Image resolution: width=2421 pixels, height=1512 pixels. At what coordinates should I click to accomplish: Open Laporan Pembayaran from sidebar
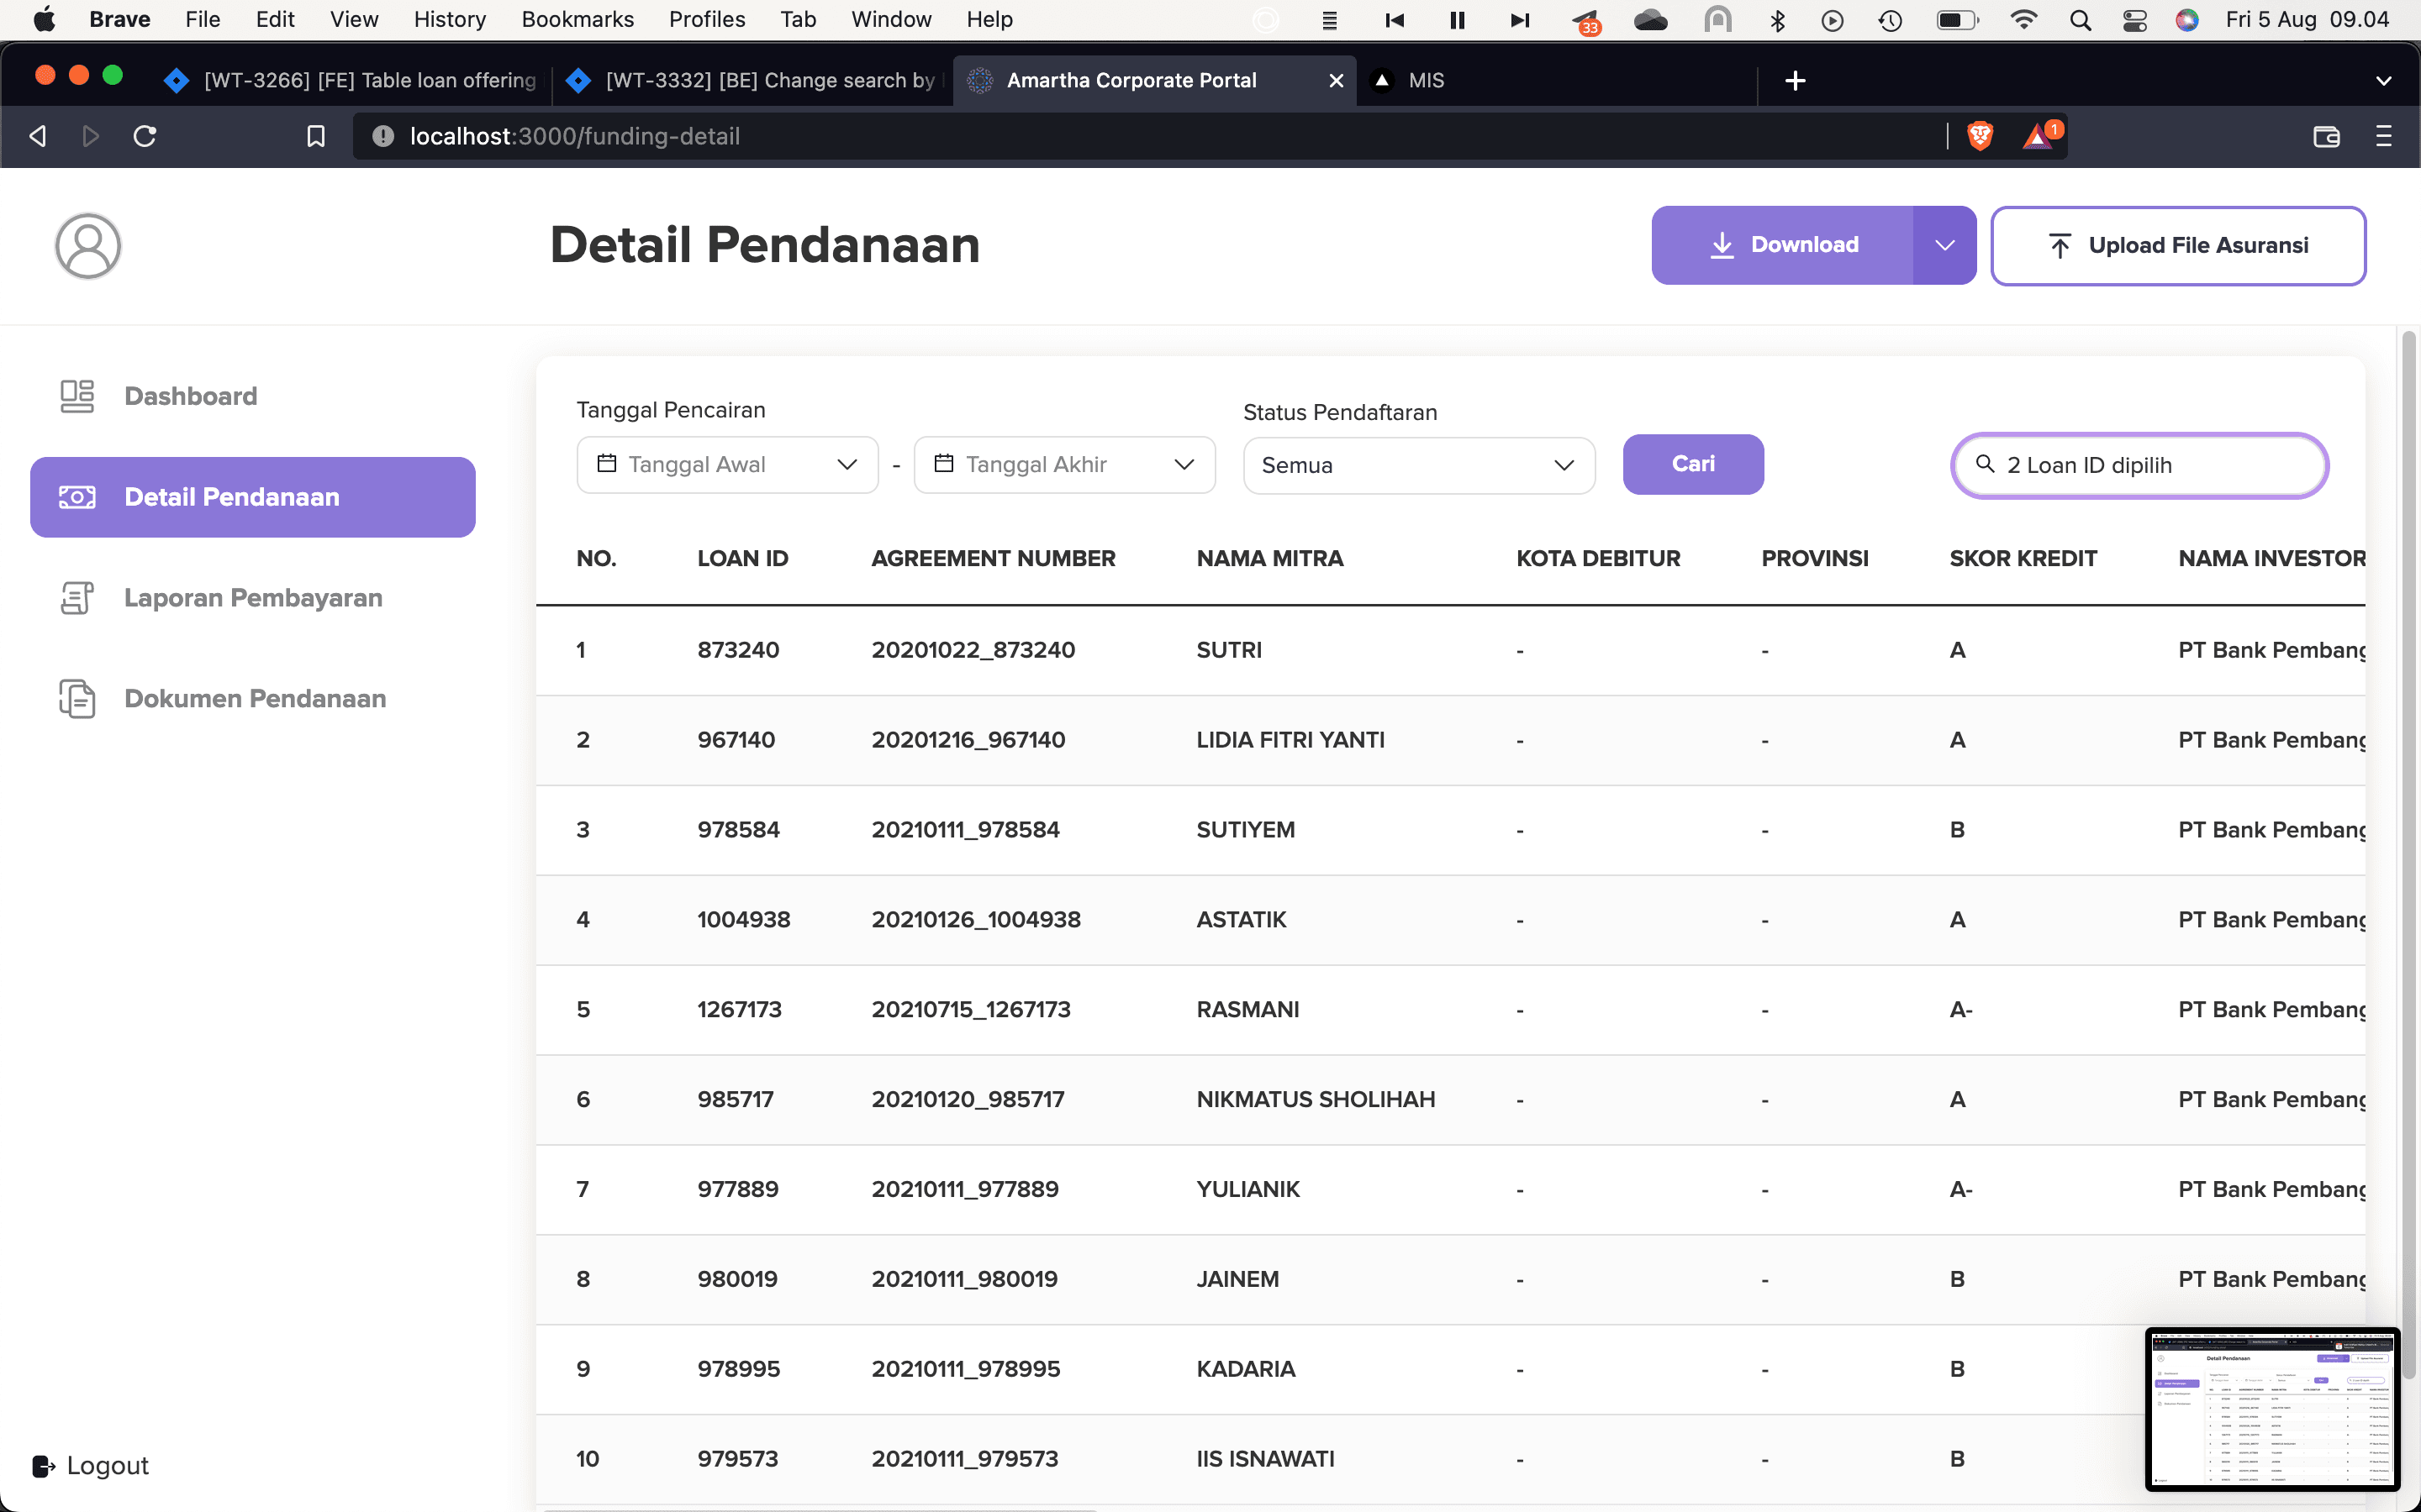click(220, 598)
